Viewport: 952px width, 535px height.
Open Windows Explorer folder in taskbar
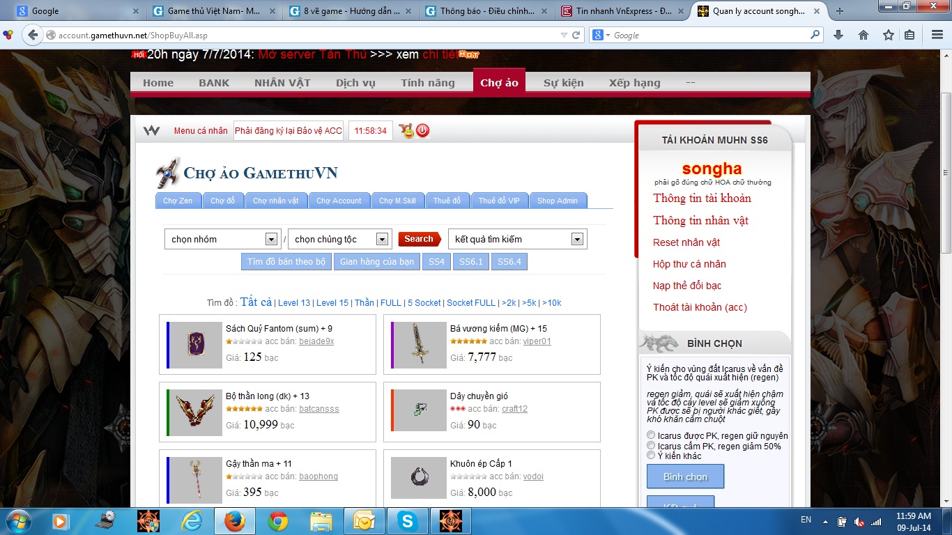pos(321,521)
